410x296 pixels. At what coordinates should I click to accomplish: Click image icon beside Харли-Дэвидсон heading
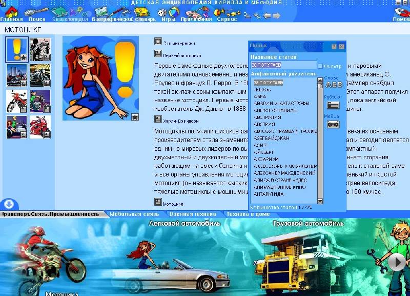click(158, 119)
